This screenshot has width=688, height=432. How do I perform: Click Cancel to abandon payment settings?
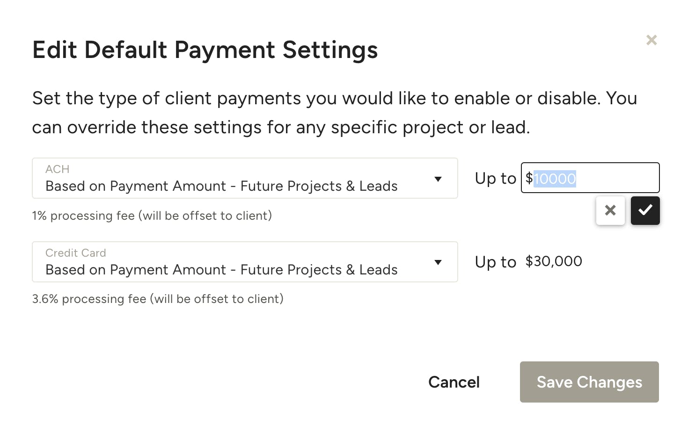[x=454, y=382]
